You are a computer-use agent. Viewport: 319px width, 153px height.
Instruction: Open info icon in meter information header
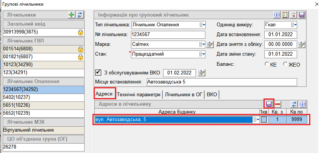click(x=277, y=15)
